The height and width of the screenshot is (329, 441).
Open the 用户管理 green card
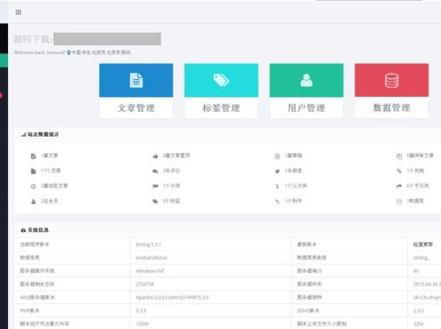point(306,91)
